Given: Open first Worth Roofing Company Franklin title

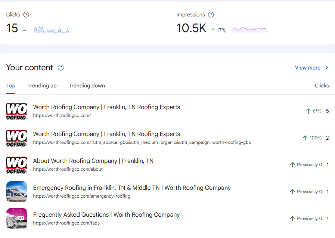Looking at the screenshot, I should point(106,107).
